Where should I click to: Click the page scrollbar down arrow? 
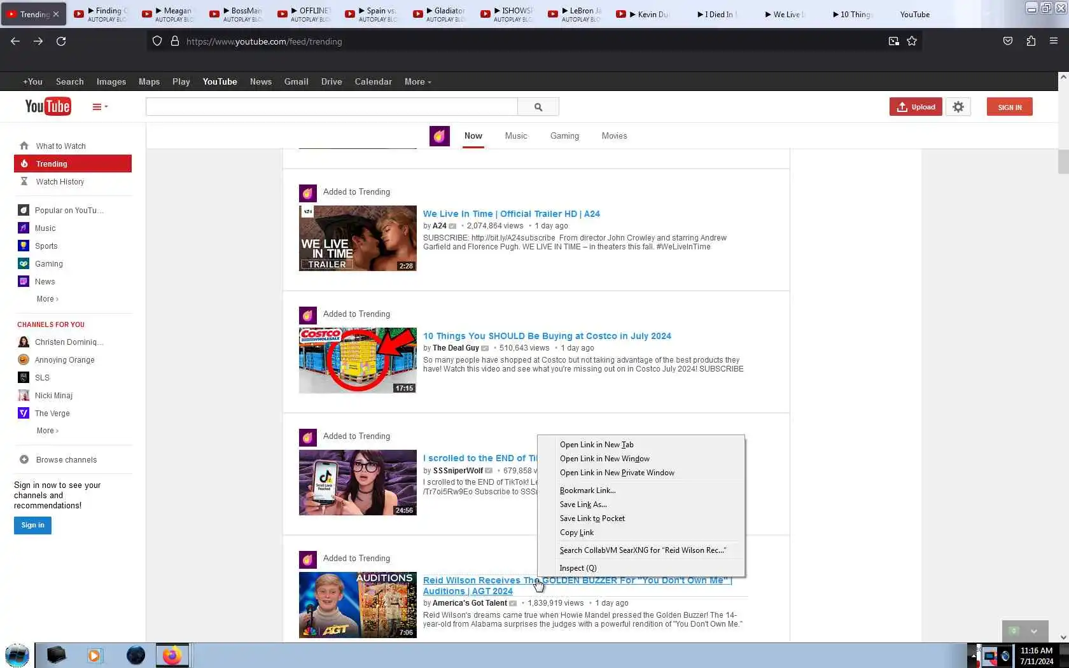pos(1063,637)
